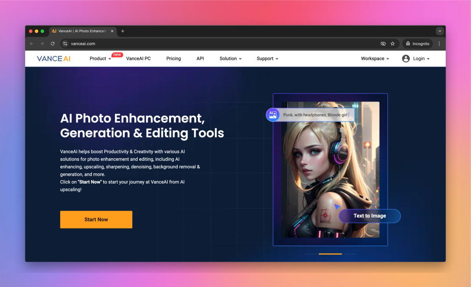The image size is (471, 287).
Task: Click the VanceAI tab favicon
Action: click(x=54, y=31)
